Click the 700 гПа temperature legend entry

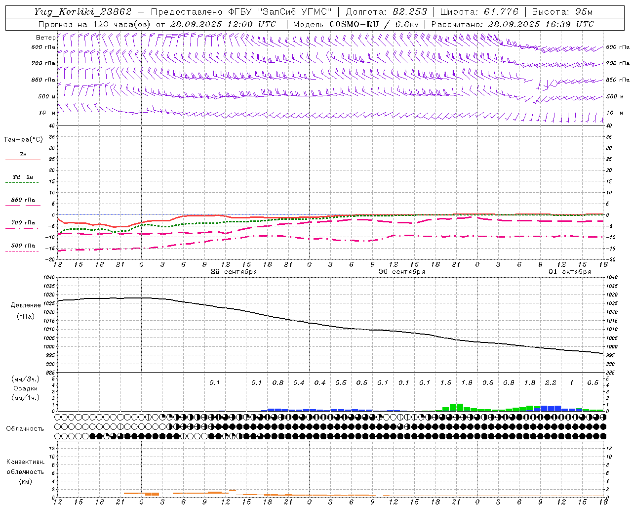pos(23,223)
